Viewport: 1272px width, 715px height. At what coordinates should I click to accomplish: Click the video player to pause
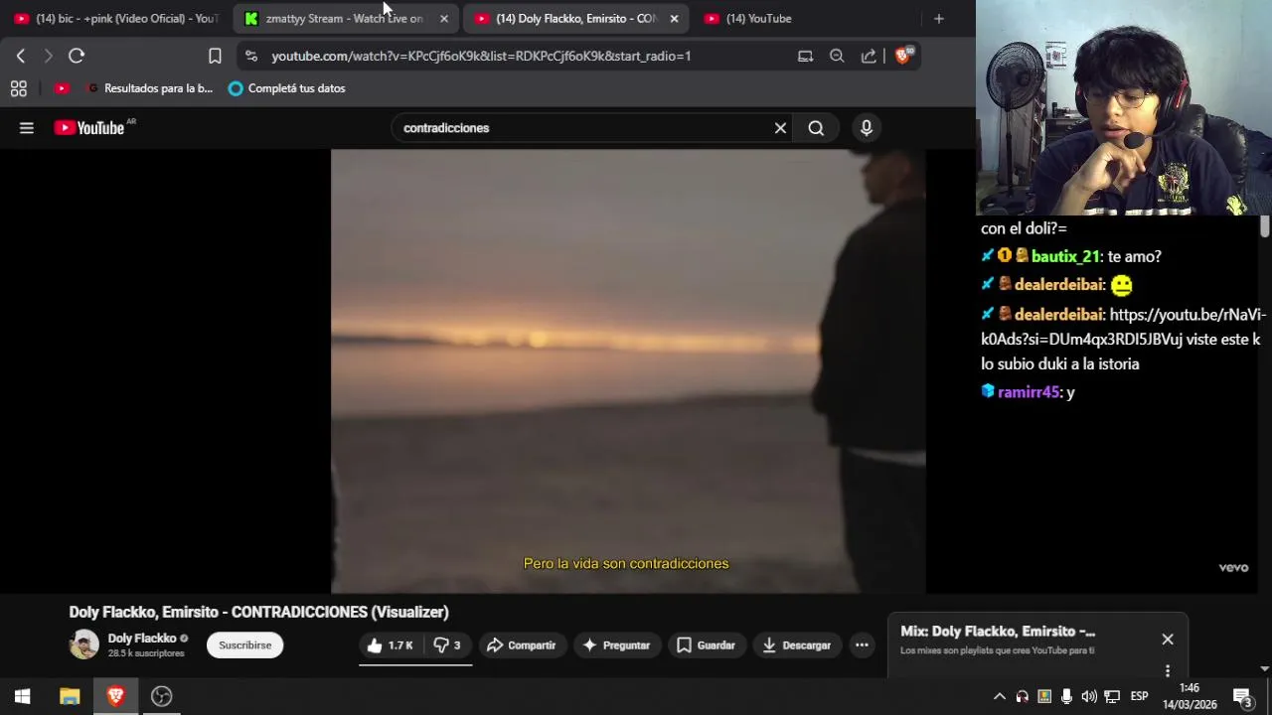coord(628,370)
